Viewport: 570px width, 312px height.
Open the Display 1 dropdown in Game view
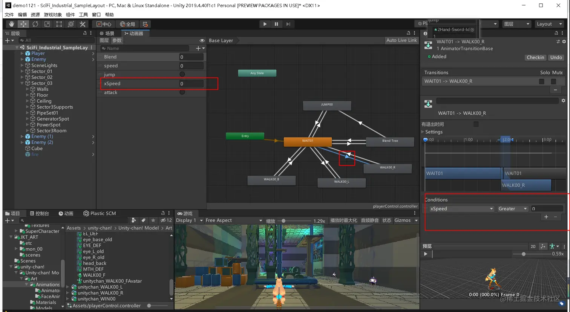click(x=190, y=220)
